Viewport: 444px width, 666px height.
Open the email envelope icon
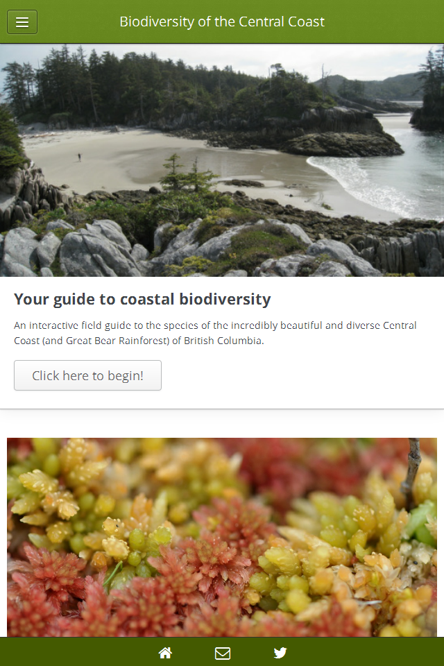click(x=222, y=652)
